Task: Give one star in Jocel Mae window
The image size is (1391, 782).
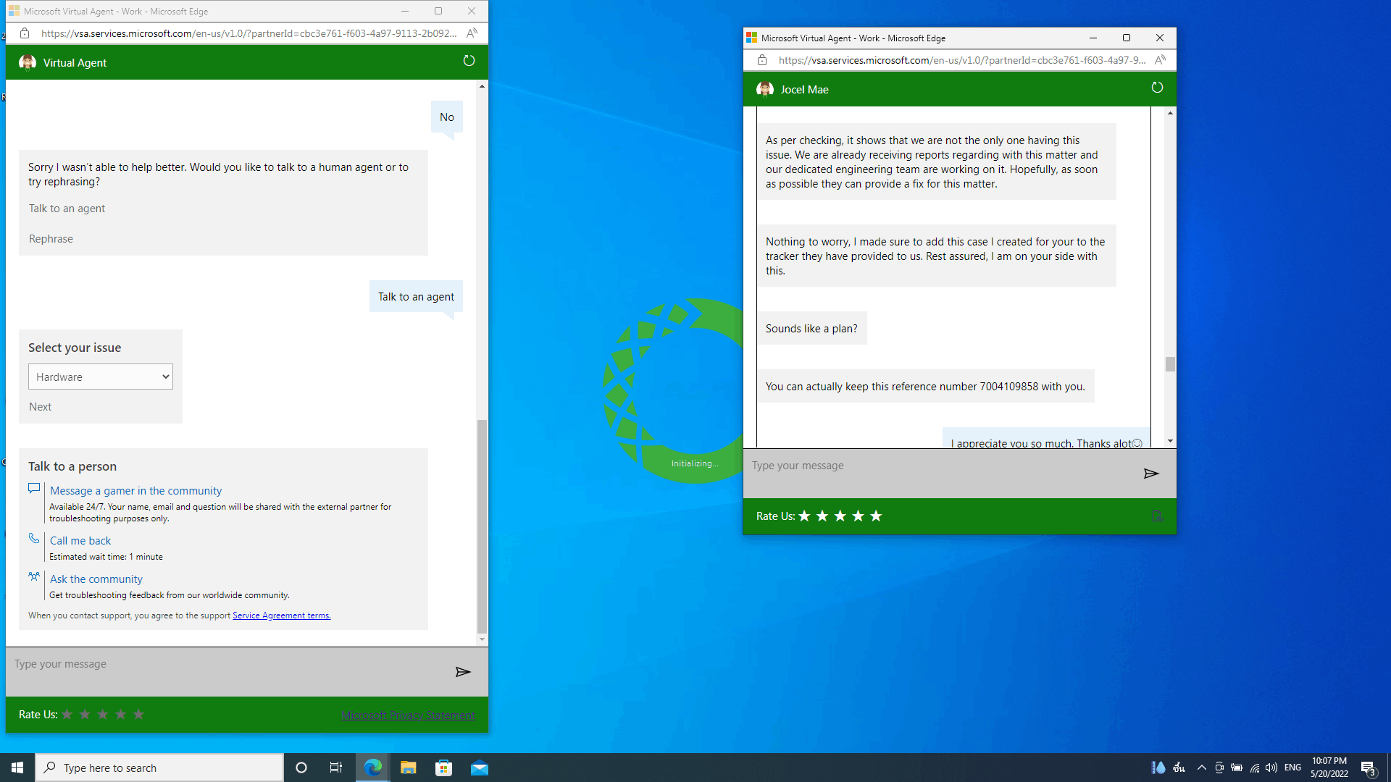Action: (x=804, y=516)
